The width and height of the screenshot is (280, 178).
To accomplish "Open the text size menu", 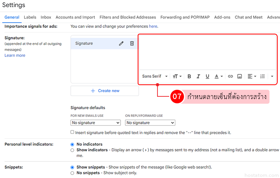I will pos(177,76).
